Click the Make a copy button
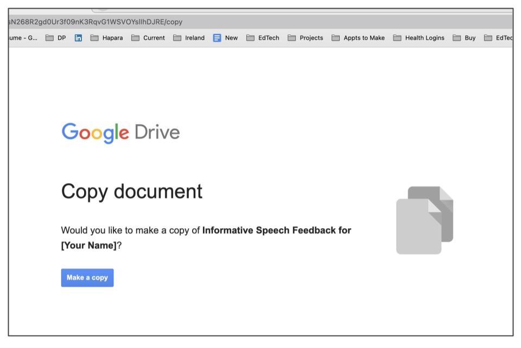521x348 pixels. click(x=87, y=278)
